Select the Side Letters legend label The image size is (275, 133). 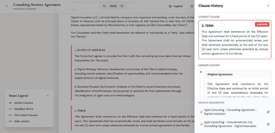click(22, 121)
